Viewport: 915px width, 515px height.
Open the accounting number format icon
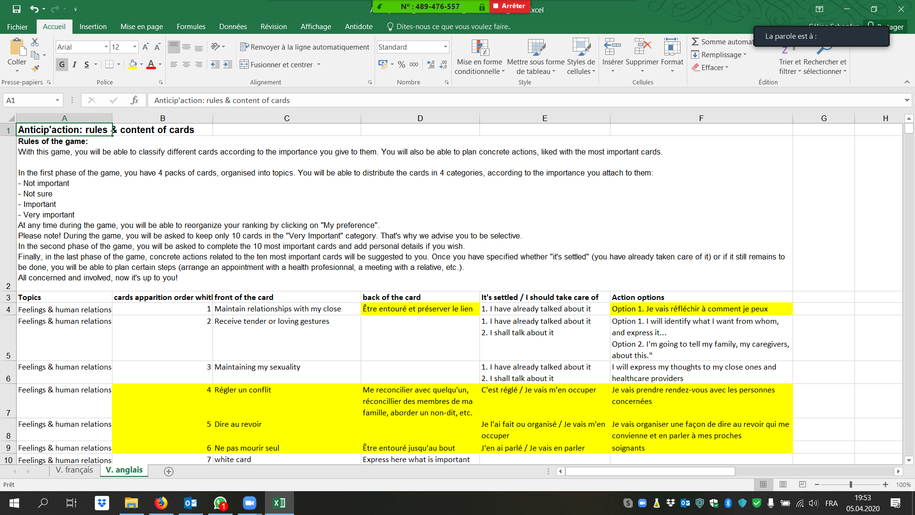point(383,64)
